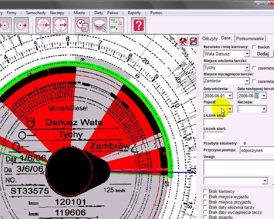The height and width of the screenshot is (219, 274).
Task: Click the Licznik stop input field
Action: point(213,122)
